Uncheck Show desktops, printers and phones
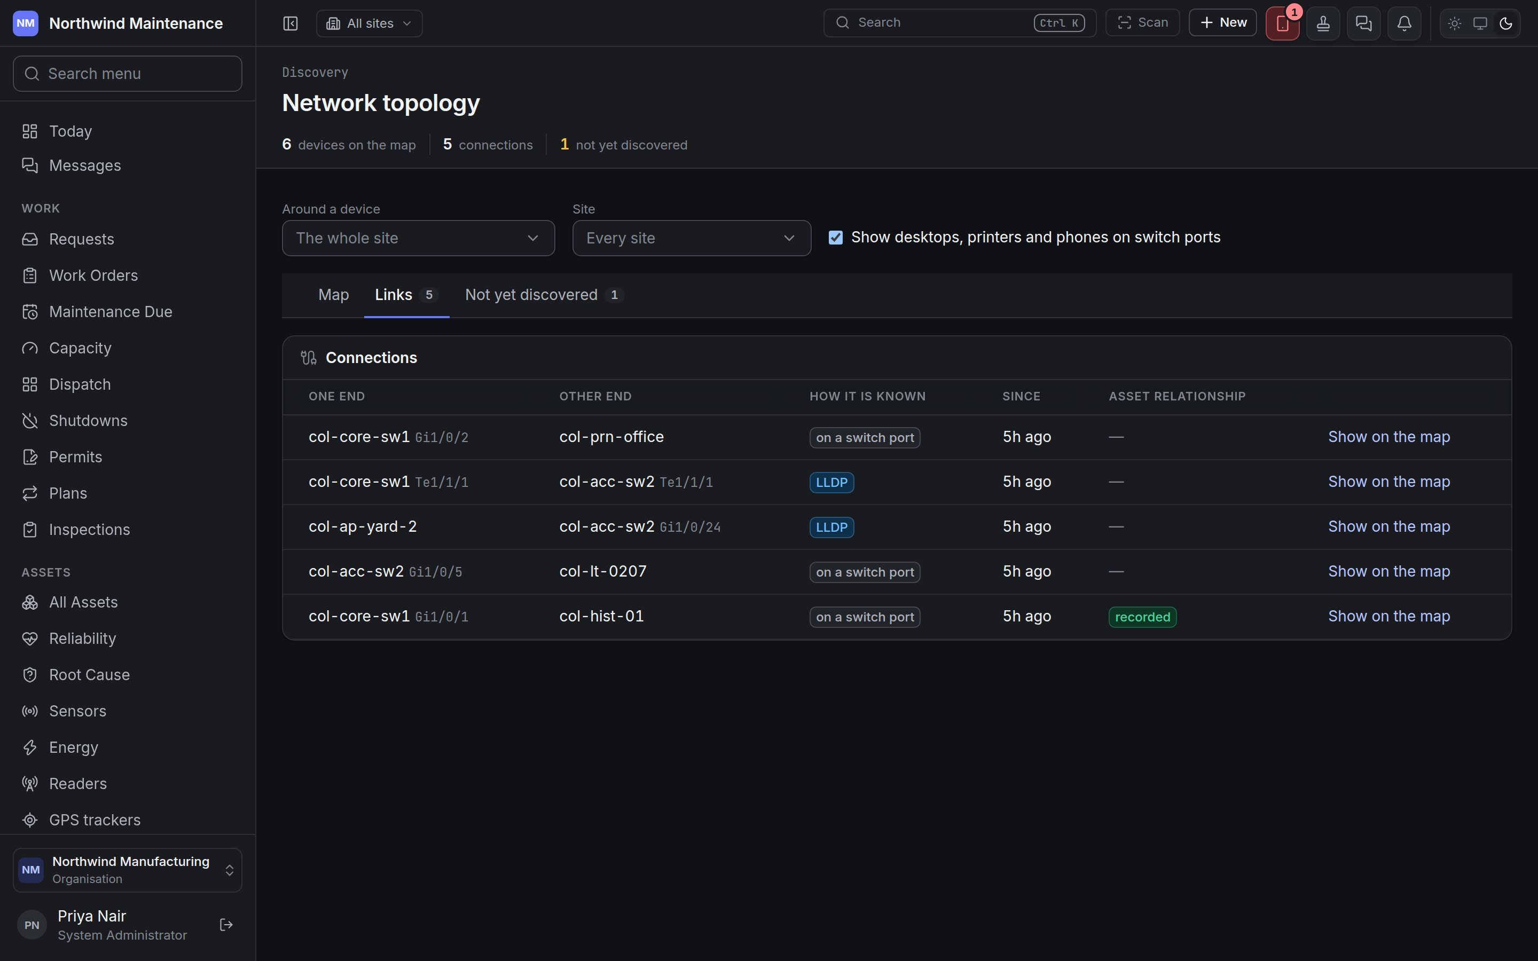This screenshot has height=961, width=1538. coord(835,238)
